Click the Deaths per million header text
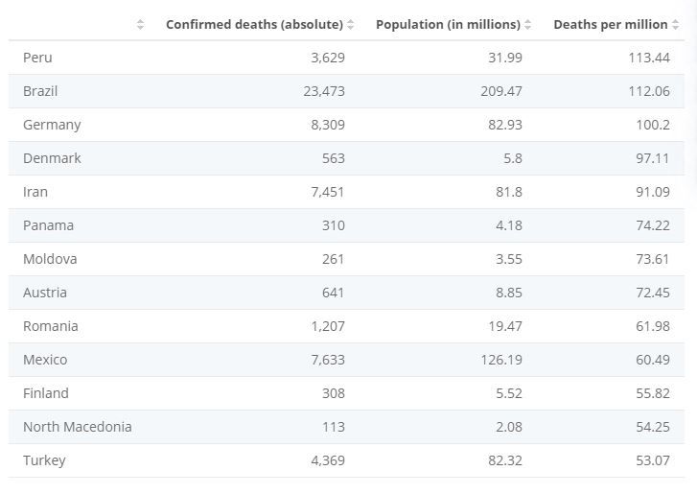The width and height of the screenshot is (697, 494). [610, 25]
